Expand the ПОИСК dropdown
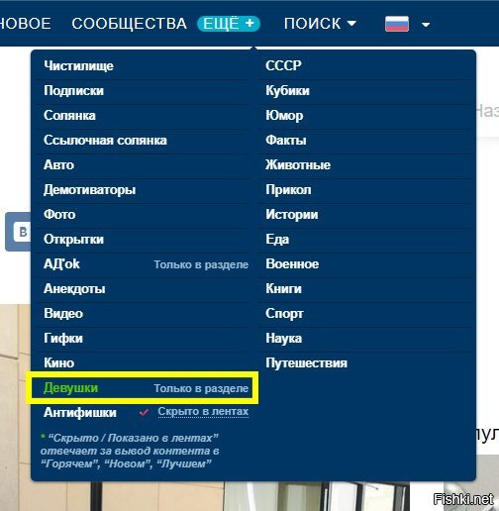 (x=320, y=24)
